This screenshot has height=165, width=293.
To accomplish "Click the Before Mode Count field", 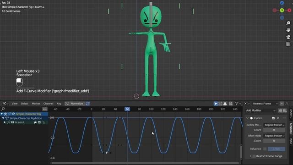I will (x=274, y=130).
